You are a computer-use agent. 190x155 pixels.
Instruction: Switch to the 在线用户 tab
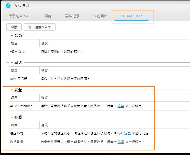pos(100,16)
